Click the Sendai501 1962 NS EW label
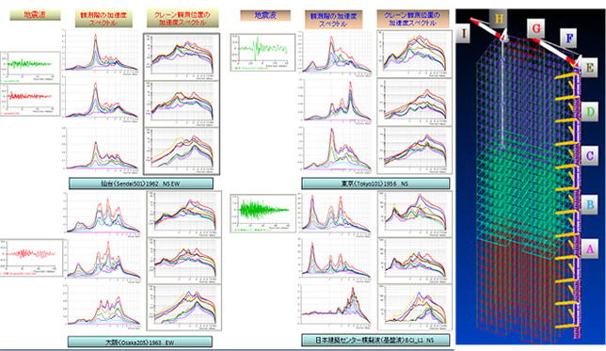606x351 pixels. [141, 183]
